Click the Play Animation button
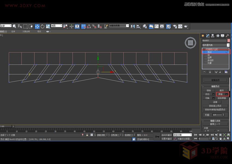This screenshot has height=164, width=232. (204, 135)
